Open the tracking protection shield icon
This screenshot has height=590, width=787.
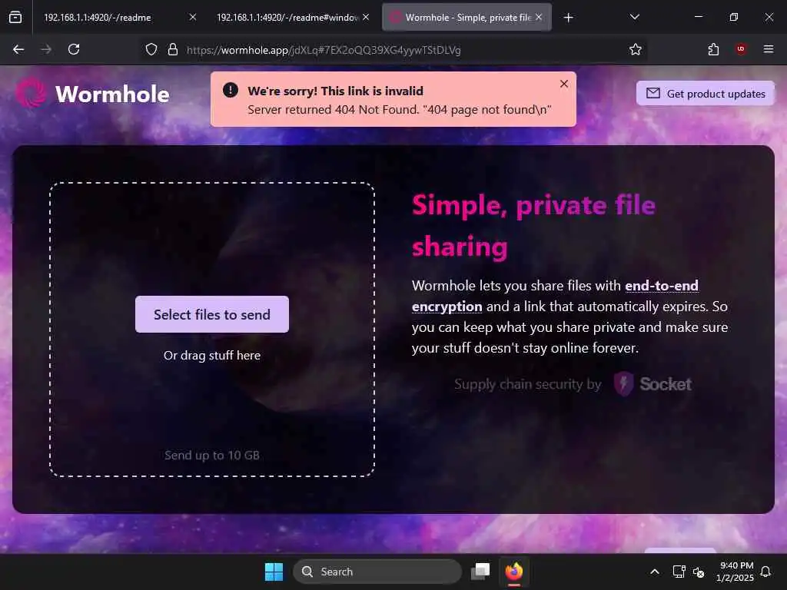(x=151, y=50)
